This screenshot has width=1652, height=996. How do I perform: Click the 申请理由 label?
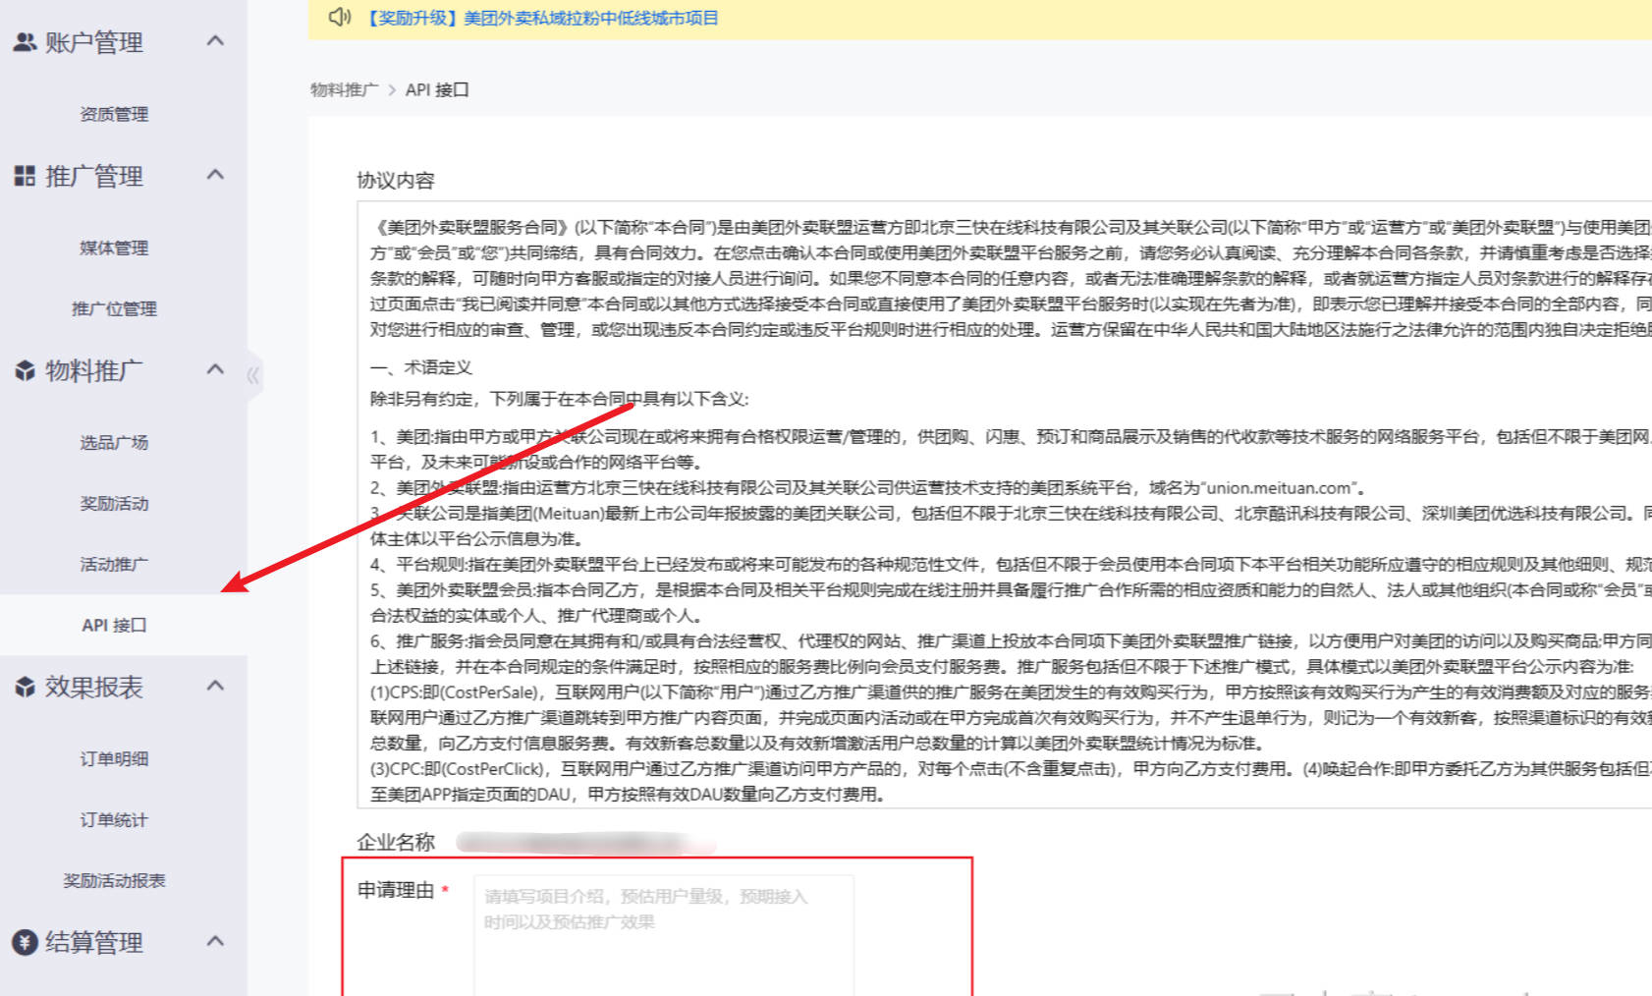tap(396, 890)
